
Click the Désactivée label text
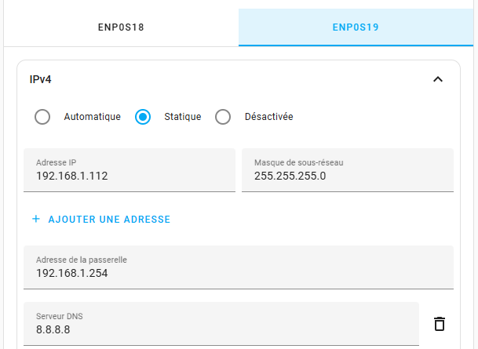point(269,117)
